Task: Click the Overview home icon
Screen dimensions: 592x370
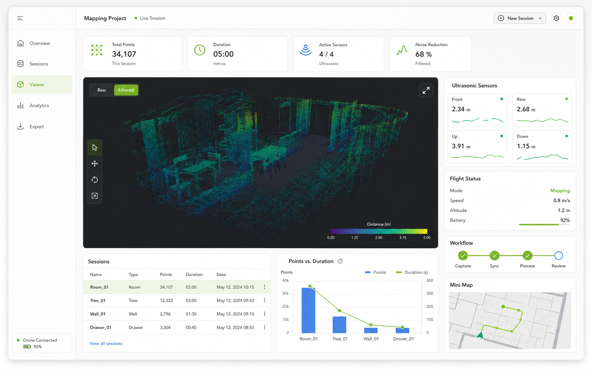Action: coord(21,43)
